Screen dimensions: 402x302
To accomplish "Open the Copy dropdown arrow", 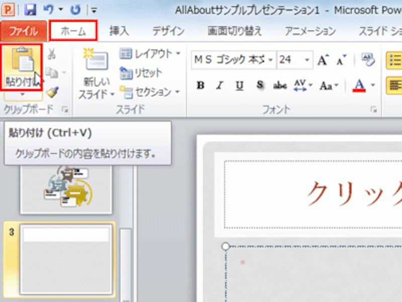I will [64, 73].
